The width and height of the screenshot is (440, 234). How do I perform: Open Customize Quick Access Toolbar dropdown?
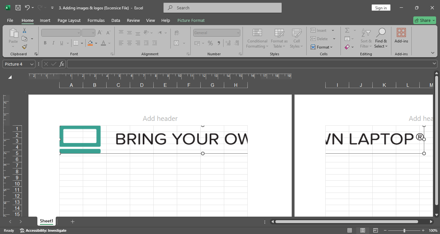pyautogui.click(x=53, y=8)
